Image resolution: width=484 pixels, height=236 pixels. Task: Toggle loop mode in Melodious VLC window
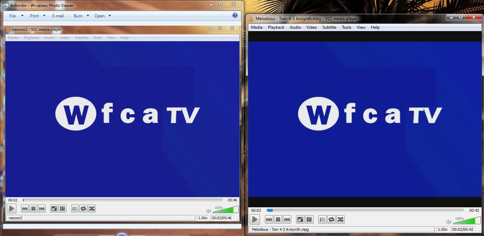tap(331, 219)
